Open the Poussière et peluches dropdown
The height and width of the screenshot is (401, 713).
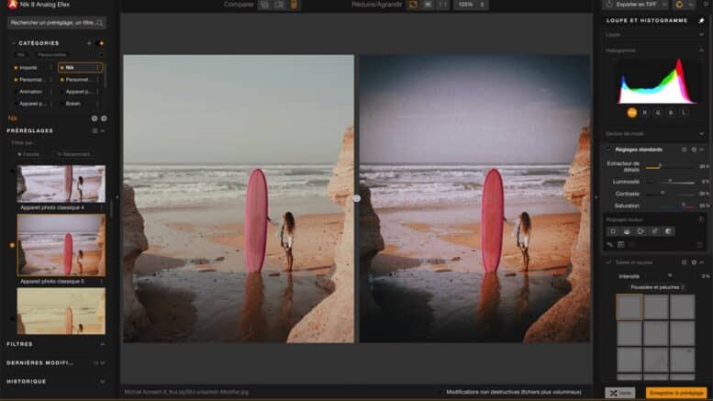[x=655, y=286]
